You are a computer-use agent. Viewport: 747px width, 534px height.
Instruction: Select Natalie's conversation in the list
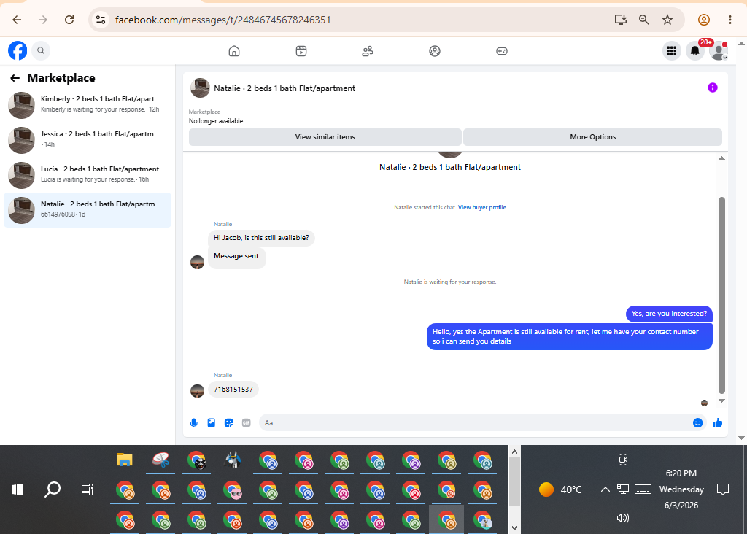point(88,210)
